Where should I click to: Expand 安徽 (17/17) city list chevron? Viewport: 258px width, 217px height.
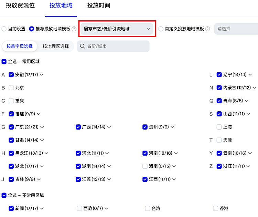tap(42, 75)
